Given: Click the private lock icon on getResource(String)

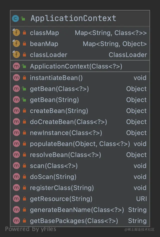Looking at the screenshot, I should click(x=24, y=198).
